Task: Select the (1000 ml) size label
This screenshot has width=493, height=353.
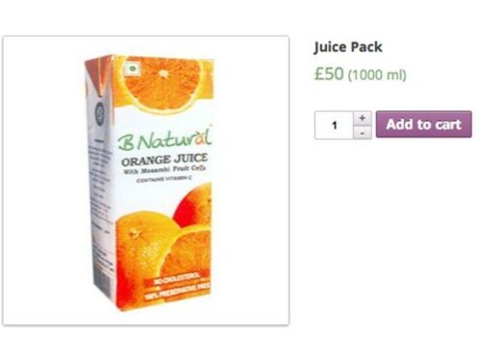Action: coord(377,75)
